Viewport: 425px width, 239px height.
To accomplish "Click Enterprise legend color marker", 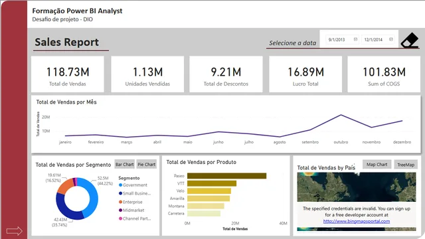I will [120, 202].
